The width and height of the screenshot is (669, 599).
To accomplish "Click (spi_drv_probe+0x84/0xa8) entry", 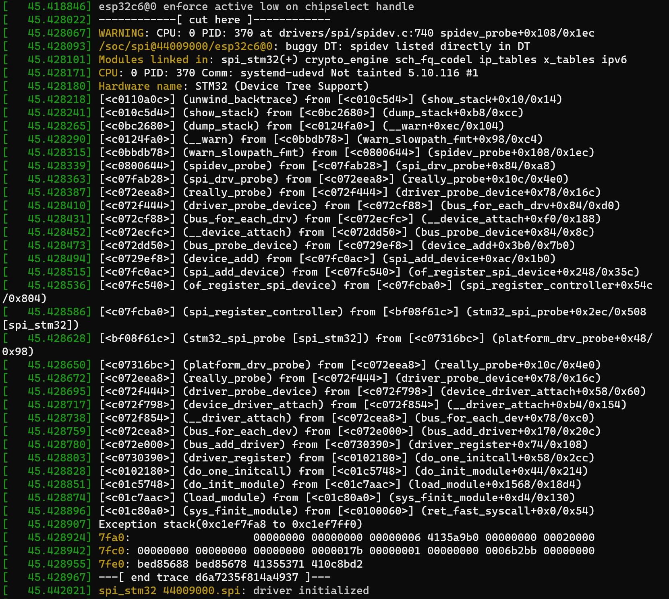I will tap(476, 166).
